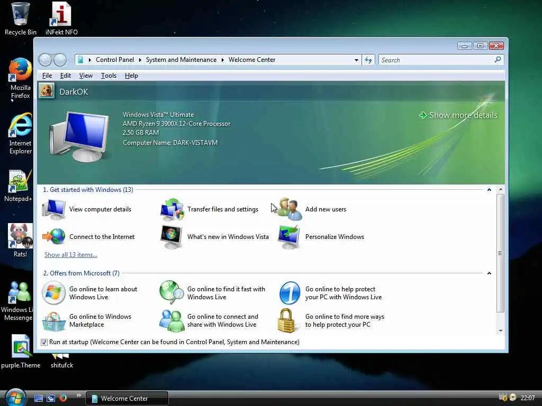Viewport: 542px width, 406px height.
Task: Expand quick launch overflow chevron
Action: coord(79,395)
